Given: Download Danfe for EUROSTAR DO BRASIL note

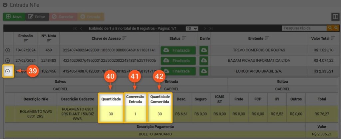Looking at the screenshot, I should click(204, 71).
